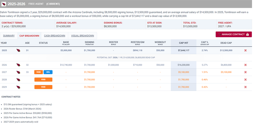254x124 pixels.
Task: Click the Cardinals logo in the header
Action: [x=4, y=4]
